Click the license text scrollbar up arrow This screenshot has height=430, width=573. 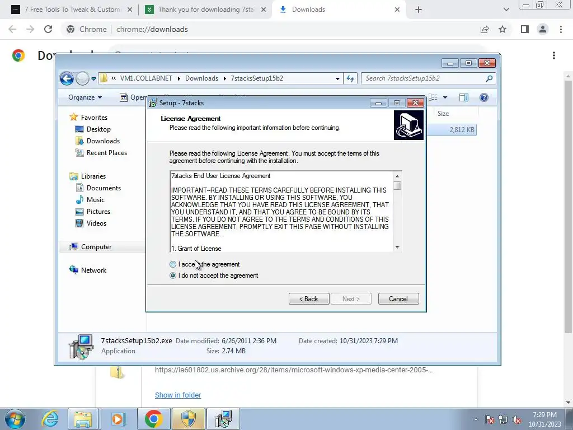point(397,176)
